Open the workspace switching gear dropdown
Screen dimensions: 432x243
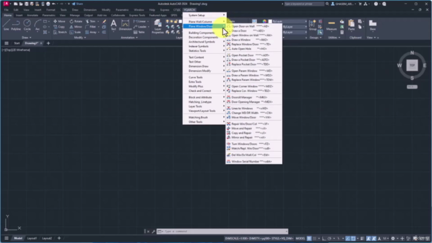click(397, 238)
